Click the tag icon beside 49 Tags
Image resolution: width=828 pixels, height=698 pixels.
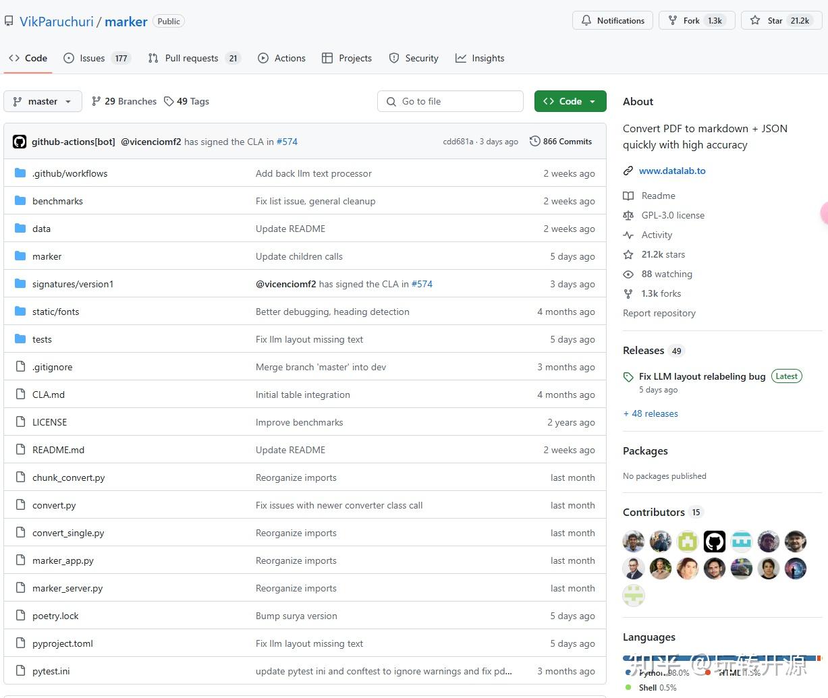point(169,101)
